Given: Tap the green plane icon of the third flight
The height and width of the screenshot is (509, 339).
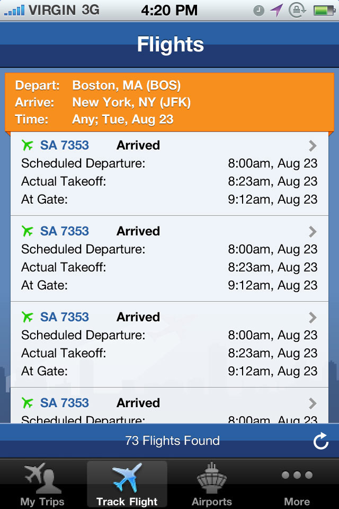Looking at the screenshot, I should click(x=28, y=317).
